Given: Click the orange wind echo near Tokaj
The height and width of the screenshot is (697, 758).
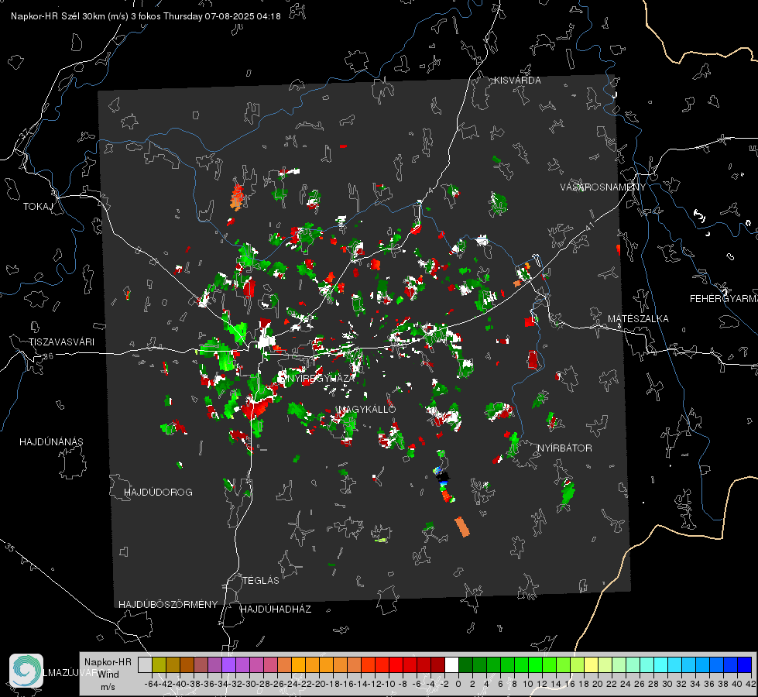Looking at the screenshot, I should click(x=236, y=197).
